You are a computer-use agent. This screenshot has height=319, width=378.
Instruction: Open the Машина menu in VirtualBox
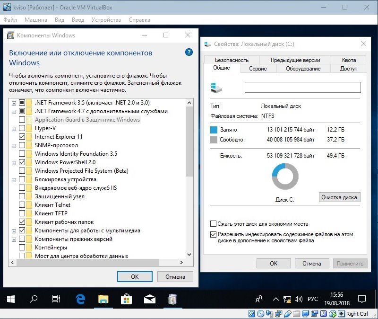pyautogui.click(x=36, y=20)
